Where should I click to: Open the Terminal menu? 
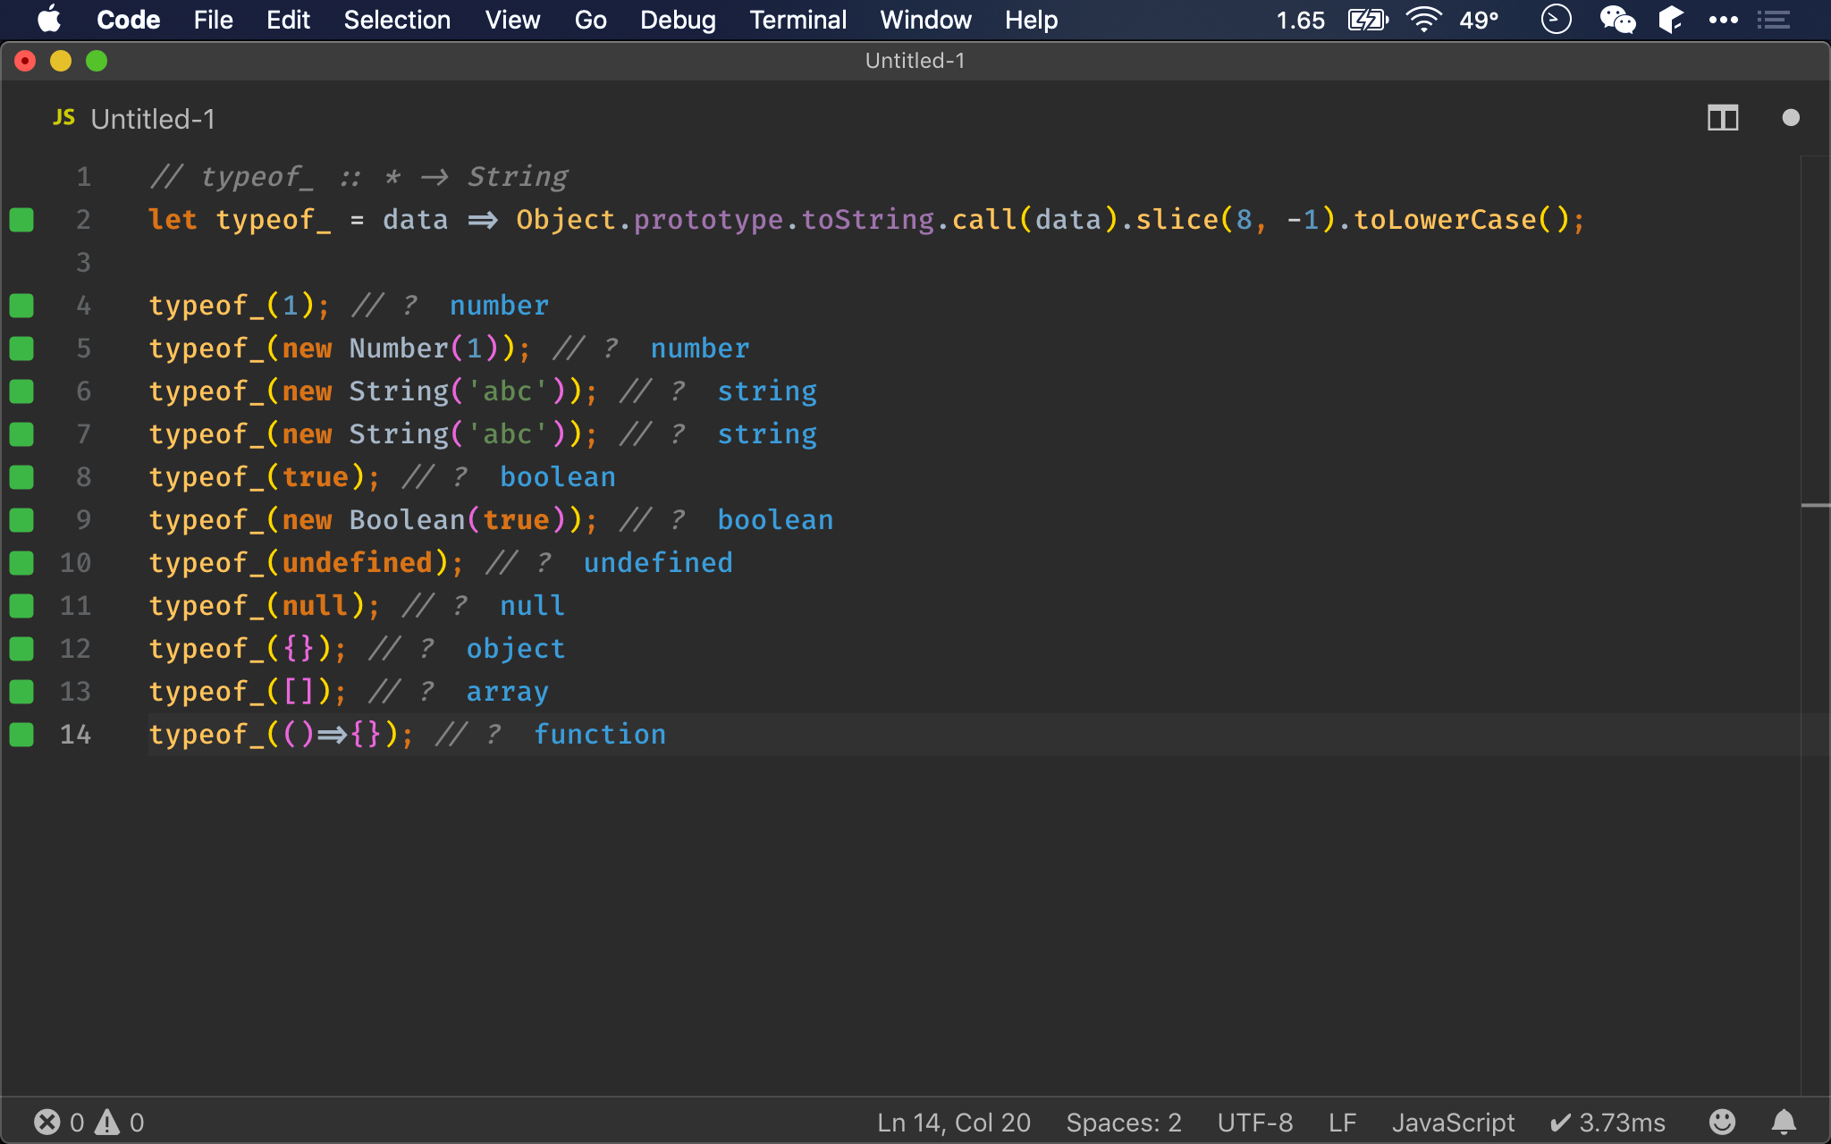797,20
